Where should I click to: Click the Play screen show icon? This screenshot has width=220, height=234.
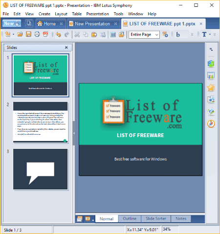[165, 34]
